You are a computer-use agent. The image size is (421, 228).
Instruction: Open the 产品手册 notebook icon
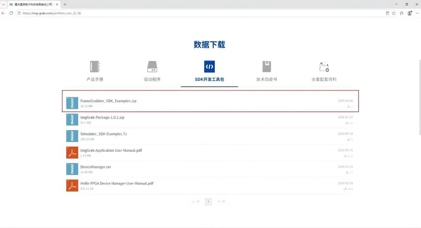click(95, 67)
